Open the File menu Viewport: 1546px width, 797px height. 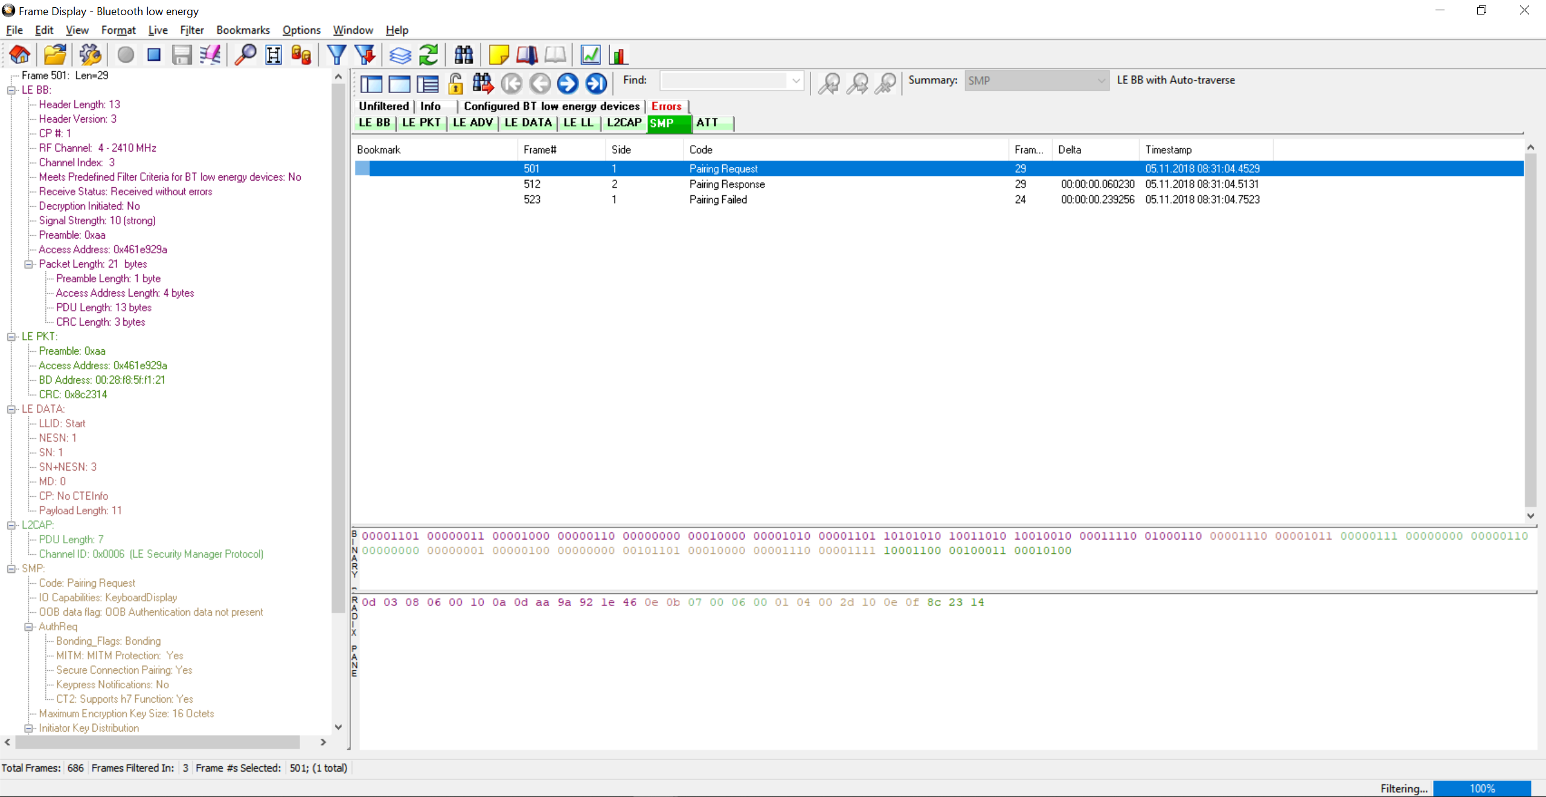coord(14,30)
